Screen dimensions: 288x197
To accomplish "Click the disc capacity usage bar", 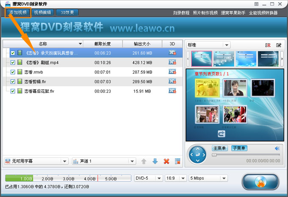I will point(68,178).
